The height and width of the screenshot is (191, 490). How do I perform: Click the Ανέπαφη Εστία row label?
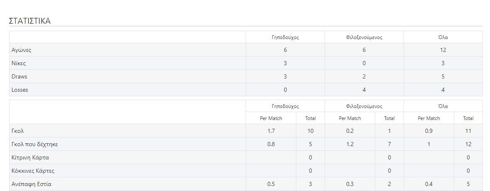point(32,184)
